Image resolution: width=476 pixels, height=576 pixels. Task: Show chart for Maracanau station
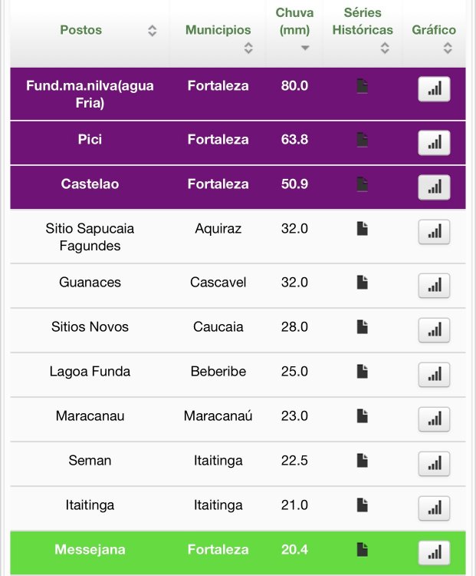434,419
